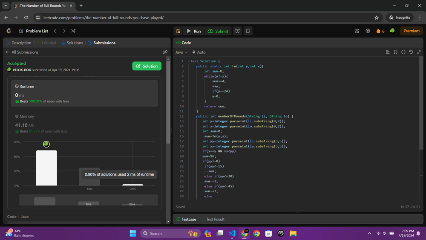This screenshot has width=426, height=240.
Task: Open VELOX-GOD user profile link
Action: point(22,70)
